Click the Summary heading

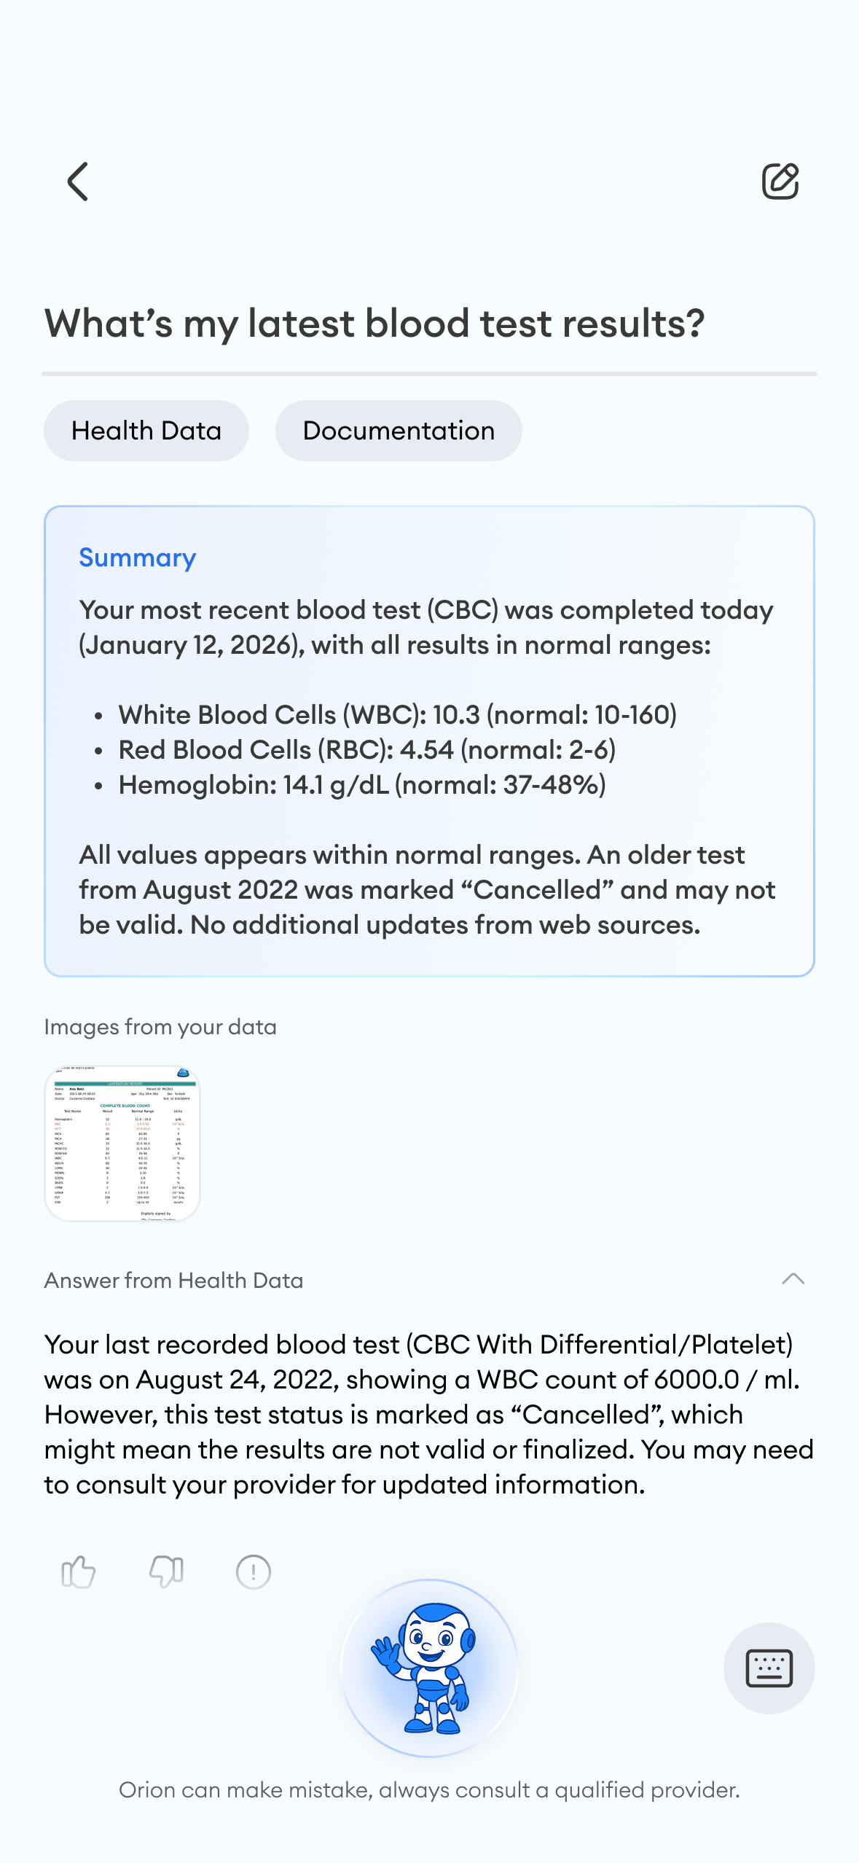click(x=138, y=558)
